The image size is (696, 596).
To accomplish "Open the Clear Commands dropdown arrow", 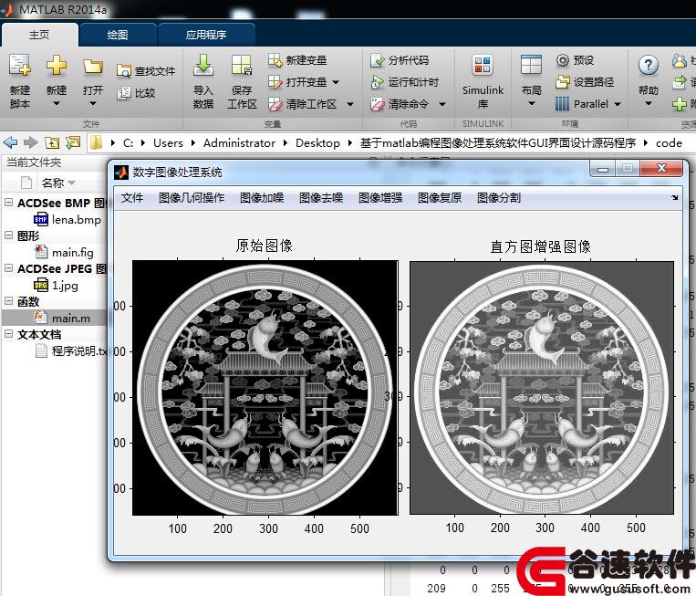I will click(442, 105).
